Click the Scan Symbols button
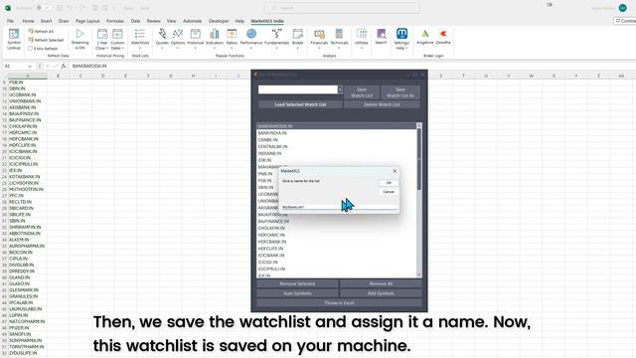Viewport: 636px width, 358px height. point(297,293)
